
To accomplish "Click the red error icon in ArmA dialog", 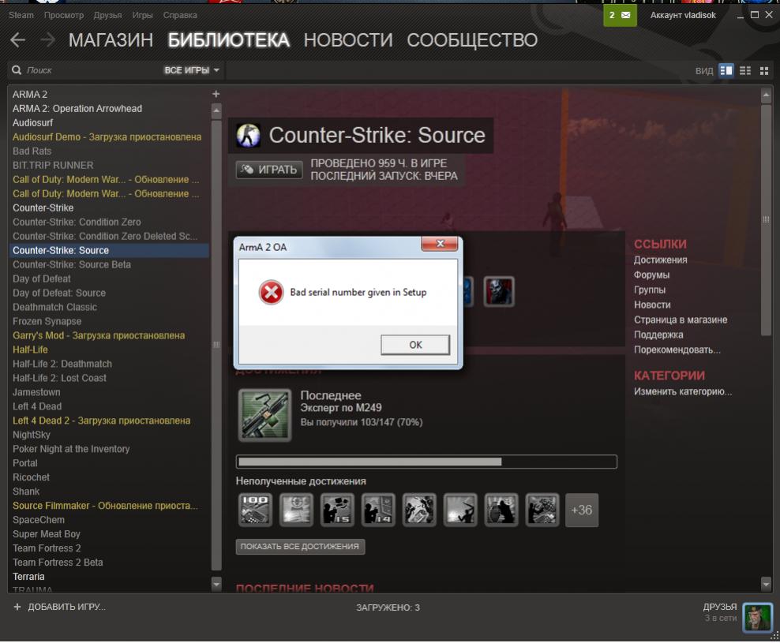I will (x=271, y=293).
